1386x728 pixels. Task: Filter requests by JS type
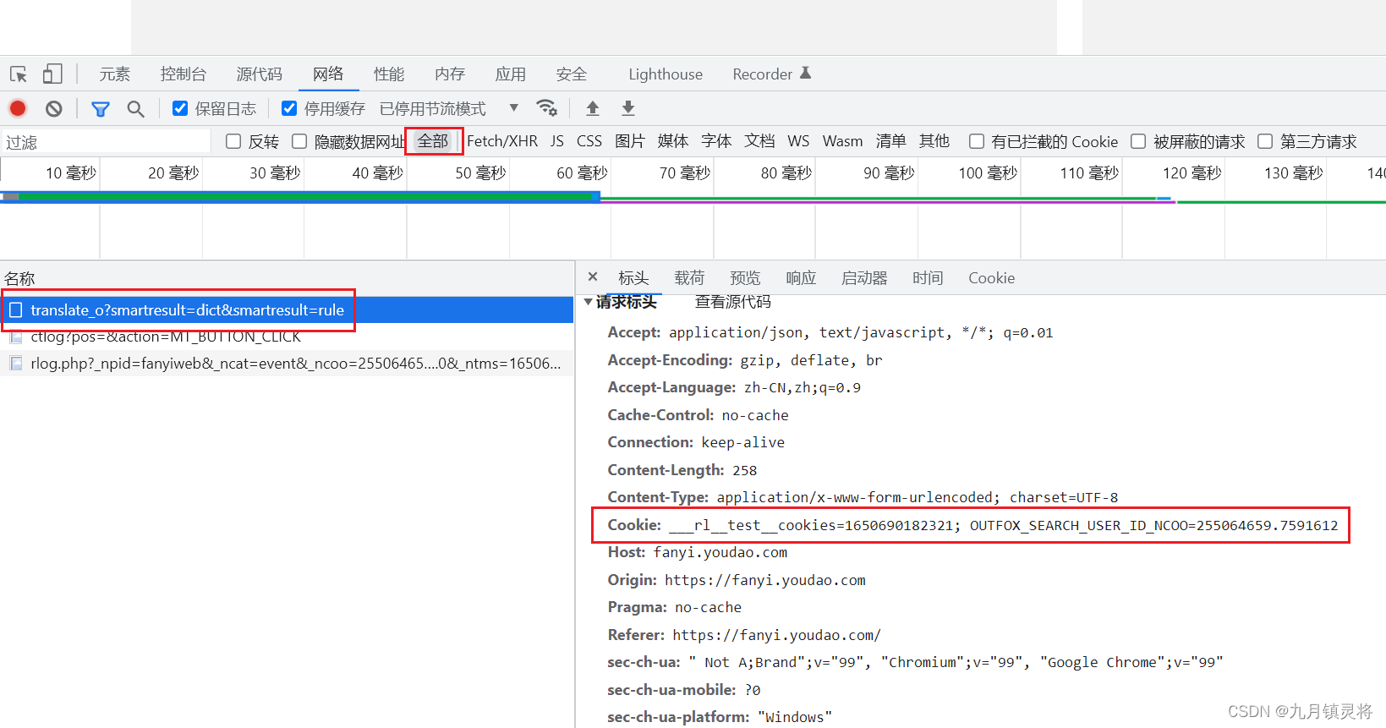[557, 141]
